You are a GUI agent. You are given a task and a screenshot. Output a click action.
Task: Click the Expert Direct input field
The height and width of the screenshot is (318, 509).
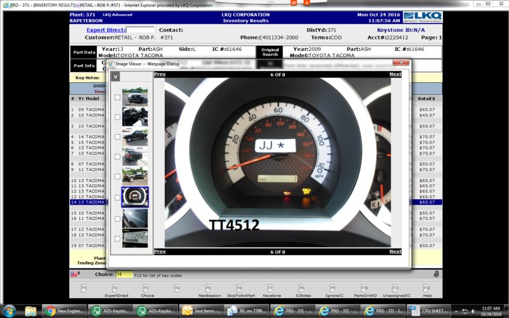pyautogui.click(x=140, y=30)
